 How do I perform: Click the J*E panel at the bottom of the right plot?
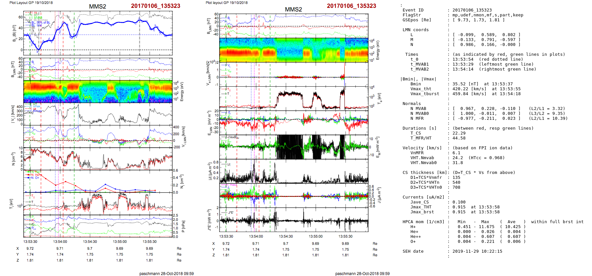[x=294, y=220]
